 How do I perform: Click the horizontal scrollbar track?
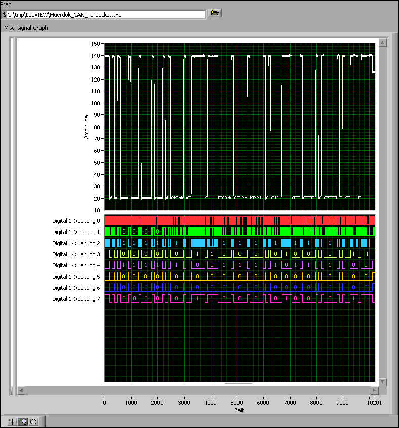pos(198,391)
